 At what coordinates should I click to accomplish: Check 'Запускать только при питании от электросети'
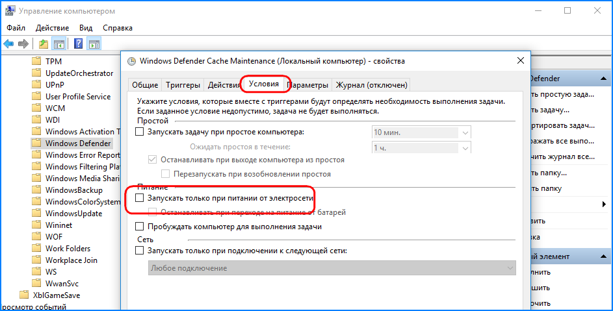[x=140, y=197]
